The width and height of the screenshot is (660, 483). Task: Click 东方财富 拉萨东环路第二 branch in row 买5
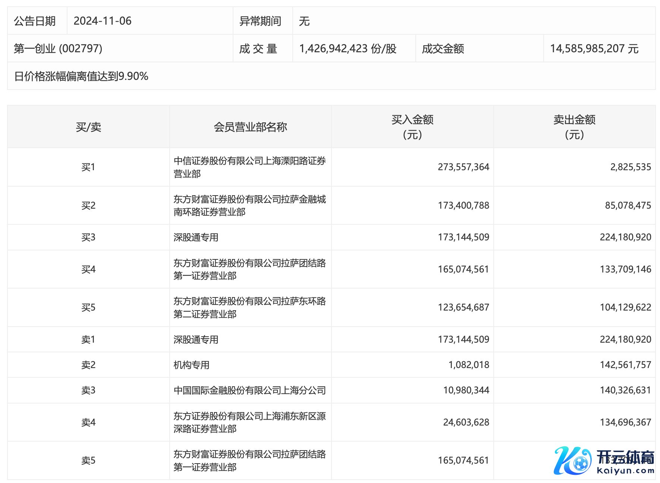(249, 308)
